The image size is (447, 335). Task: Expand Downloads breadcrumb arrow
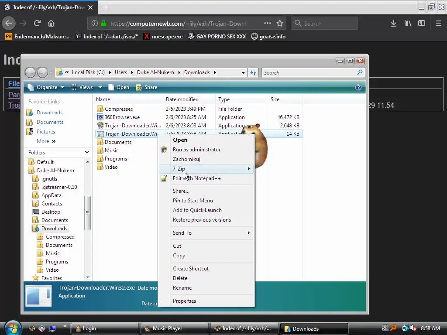tap(215, 73)
